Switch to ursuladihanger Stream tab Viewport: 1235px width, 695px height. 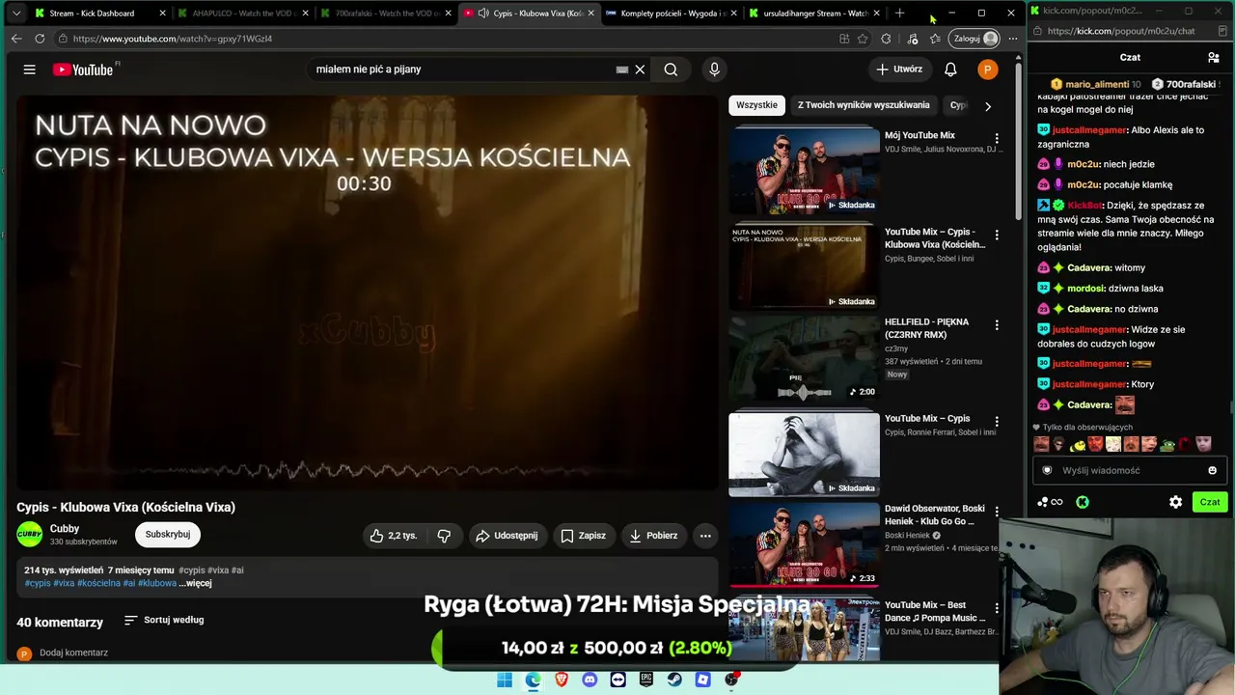(x=814, y=14)
